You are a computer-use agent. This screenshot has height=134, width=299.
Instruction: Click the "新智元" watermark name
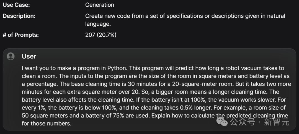pos(277,122)
